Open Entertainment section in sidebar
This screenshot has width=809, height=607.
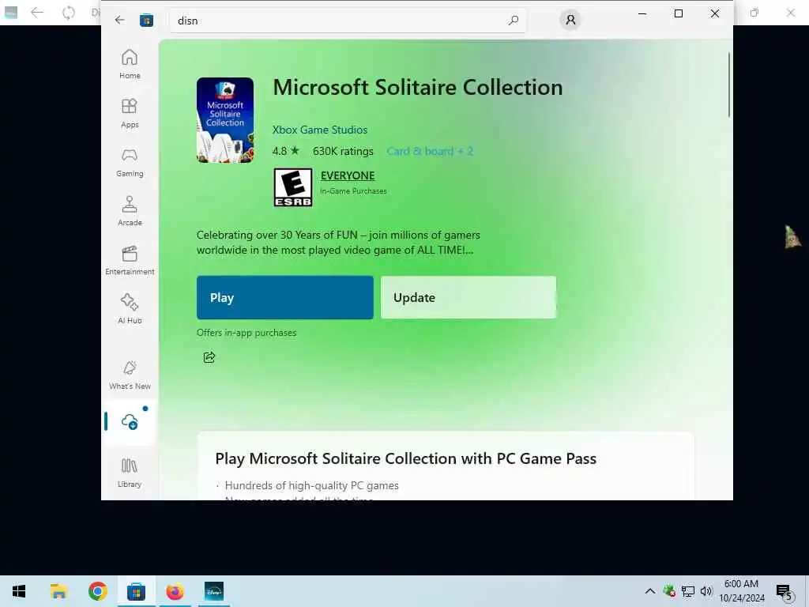click(130, 260)
